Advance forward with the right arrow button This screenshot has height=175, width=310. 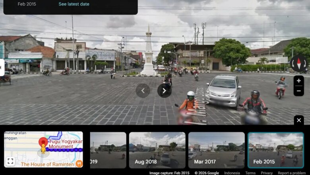click(164, 91)
